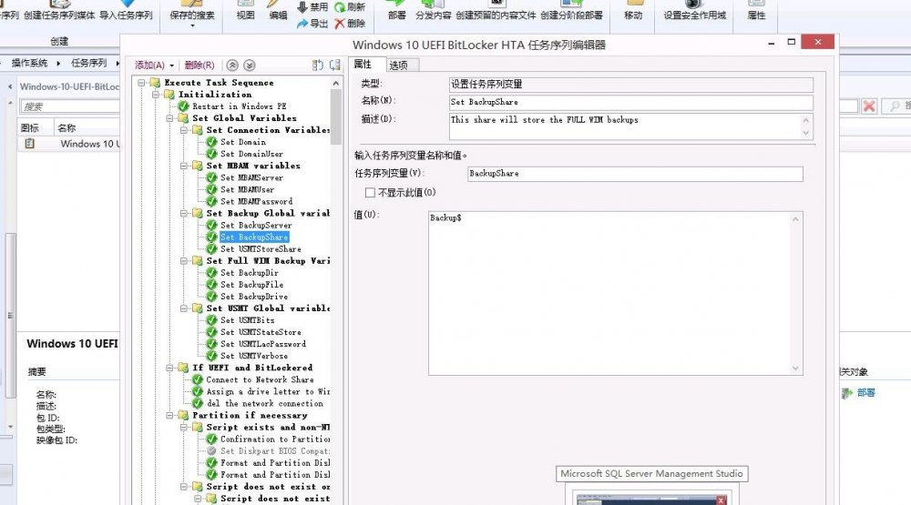
Task: Click 导入任务序列 in the ribbon
Action: [x=126, y=15]
